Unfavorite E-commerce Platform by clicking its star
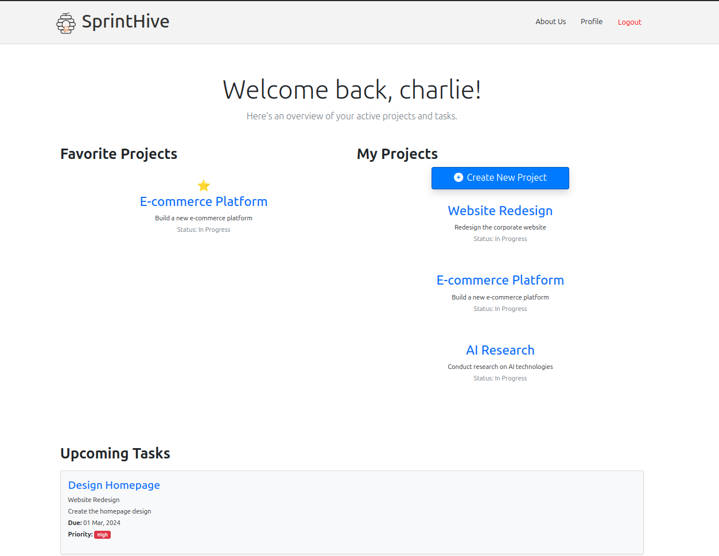The height and width of the screenshot is (556, 719). pos(204,185)
